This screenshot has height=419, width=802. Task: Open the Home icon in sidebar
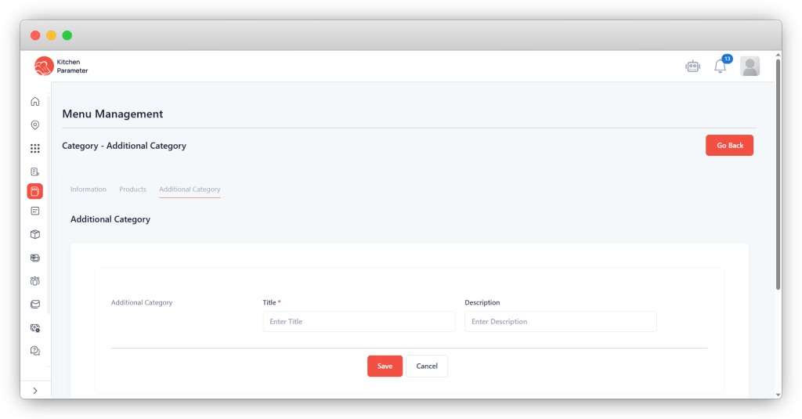tap(34, 102)
